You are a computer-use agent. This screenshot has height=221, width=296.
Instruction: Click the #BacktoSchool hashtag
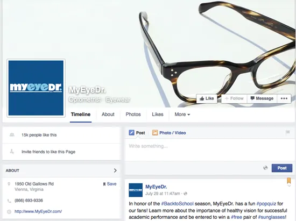point(177,204)
